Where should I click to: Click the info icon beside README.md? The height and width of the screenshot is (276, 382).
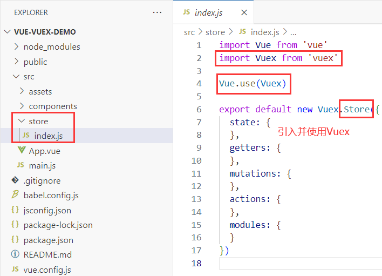pos(15,254)
